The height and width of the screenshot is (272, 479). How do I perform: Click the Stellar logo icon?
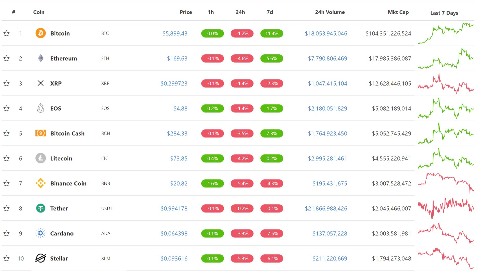tap(41, 258)
